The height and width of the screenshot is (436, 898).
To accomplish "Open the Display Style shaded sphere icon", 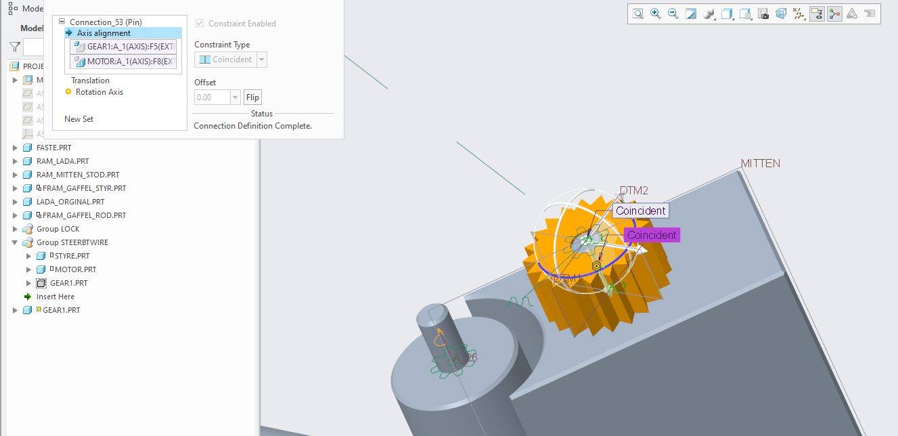I will pos(709,14).
